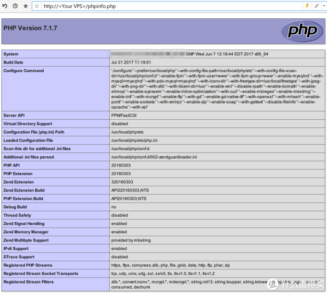
Task: Click the undo/restore arrow icon in toolbar
Action: pyautogui.click(x=5, y=6)
